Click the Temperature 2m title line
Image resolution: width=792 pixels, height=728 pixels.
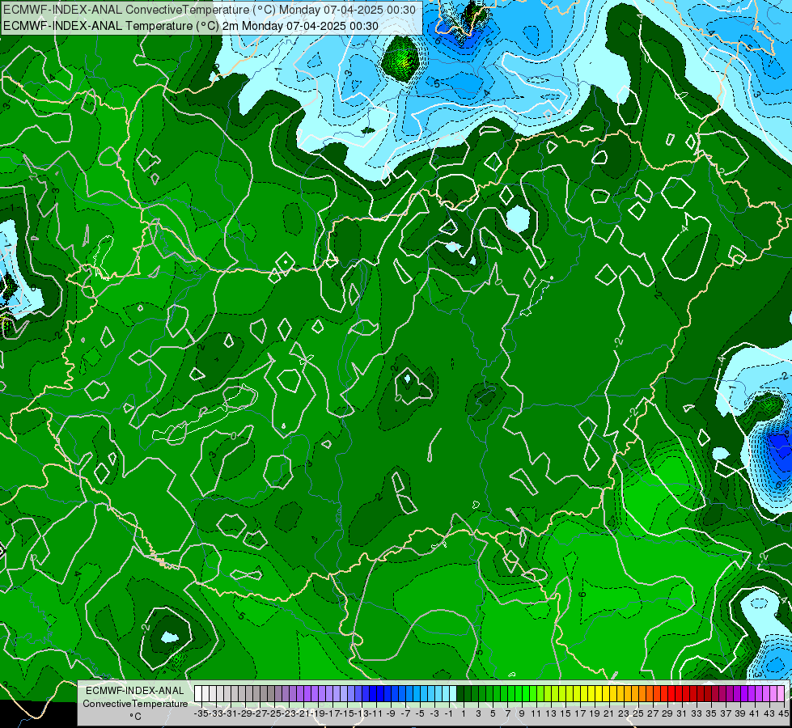tap(191, 26)
